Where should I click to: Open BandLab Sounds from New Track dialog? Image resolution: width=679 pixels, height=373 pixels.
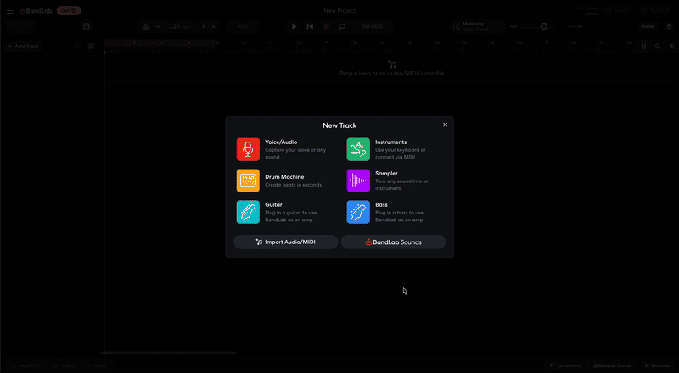coord(393,242)
